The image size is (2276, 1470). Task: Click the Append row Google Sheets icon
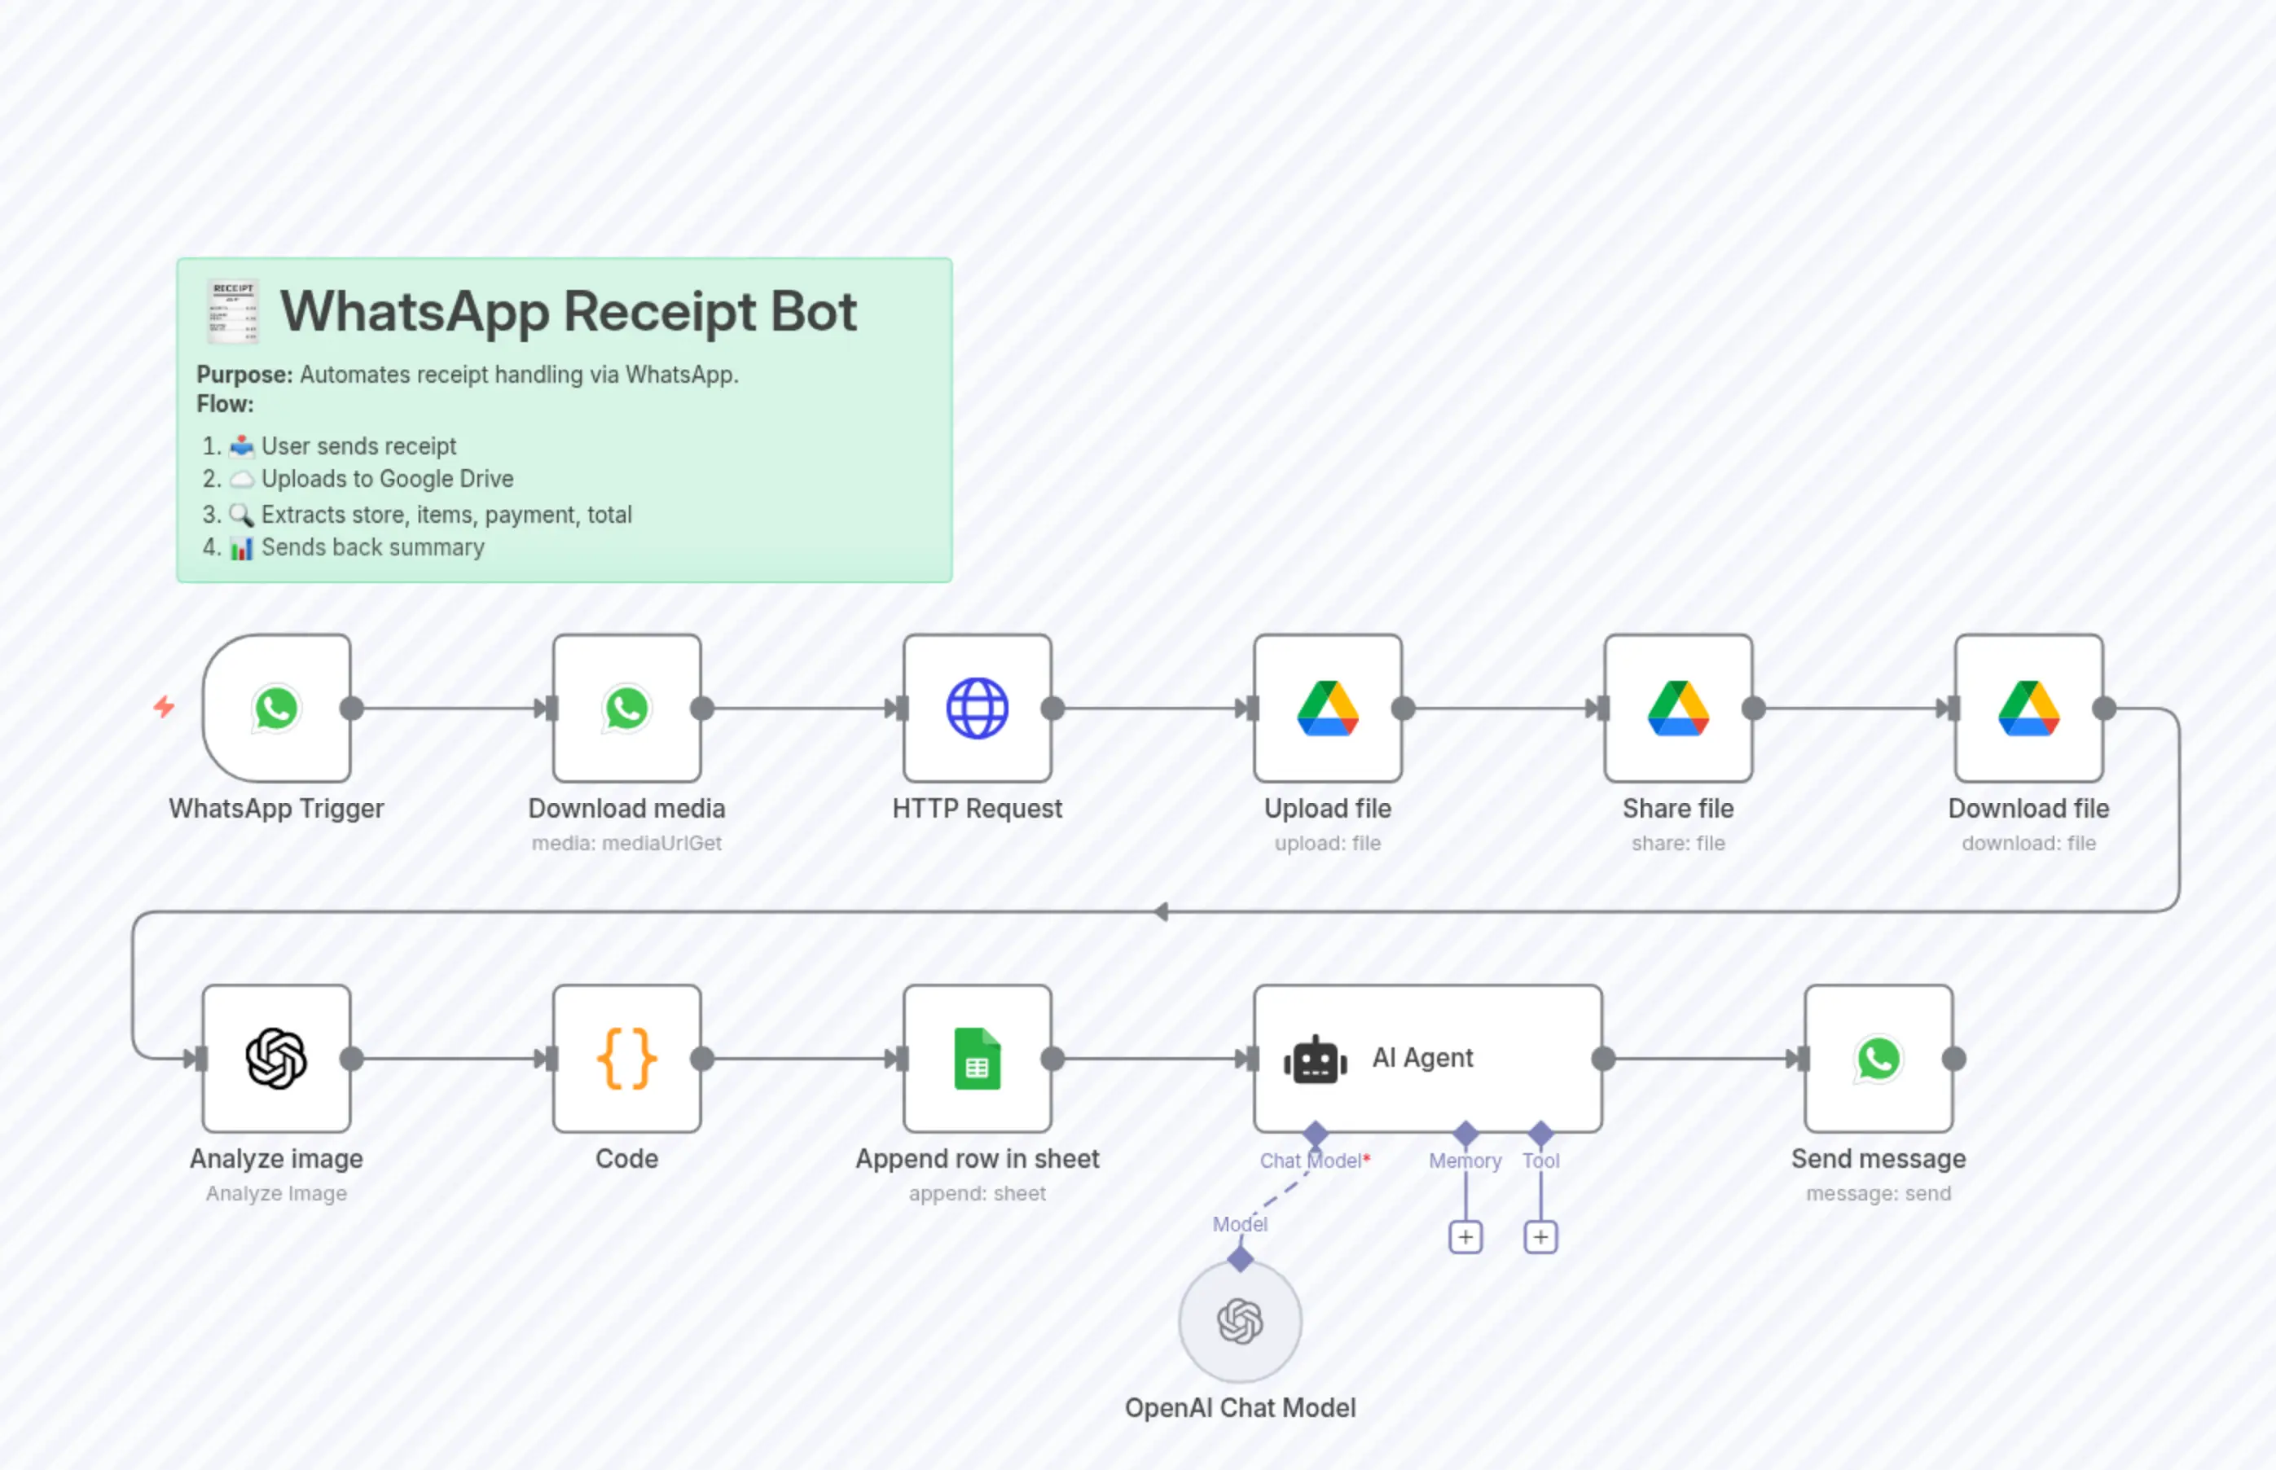[977, 1058]
